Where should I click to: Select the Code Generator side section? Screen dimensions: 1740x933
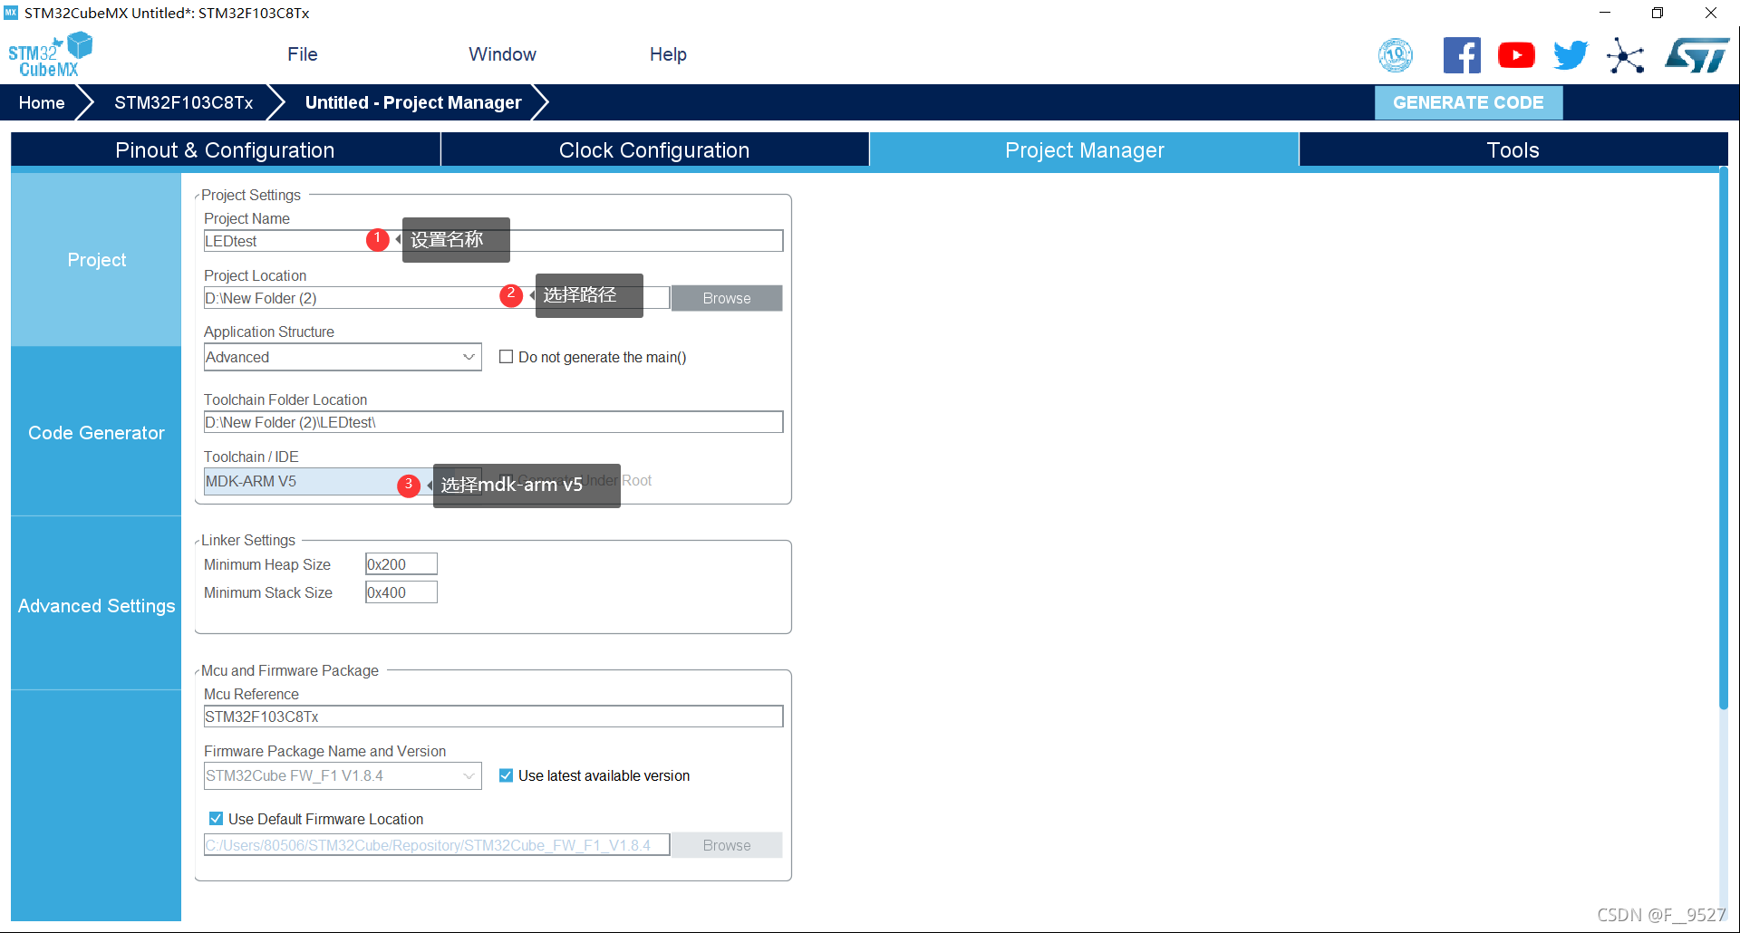pyautogui.click(x=96, y=433)
